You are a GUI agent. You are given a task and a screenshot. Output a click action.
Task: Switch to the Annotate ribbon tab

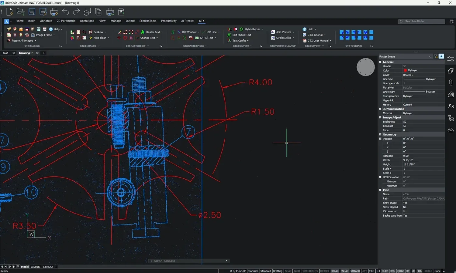coord(46,21)
